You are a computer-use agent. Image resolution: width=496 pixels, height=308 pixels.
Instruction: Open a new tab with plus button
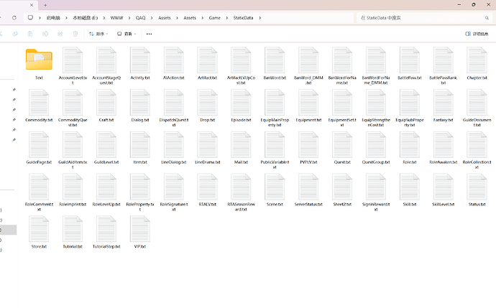point(45,5)
